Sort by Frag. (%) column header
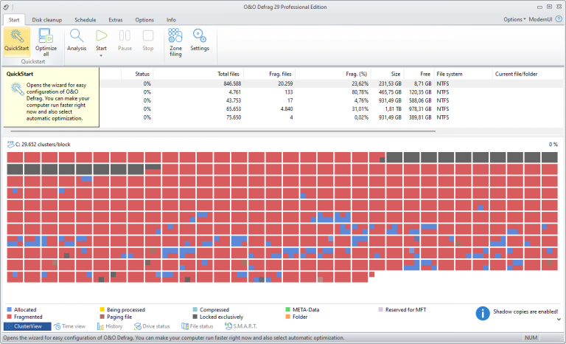The width and height of the screenshot is (566, 344). click(333, 74)
